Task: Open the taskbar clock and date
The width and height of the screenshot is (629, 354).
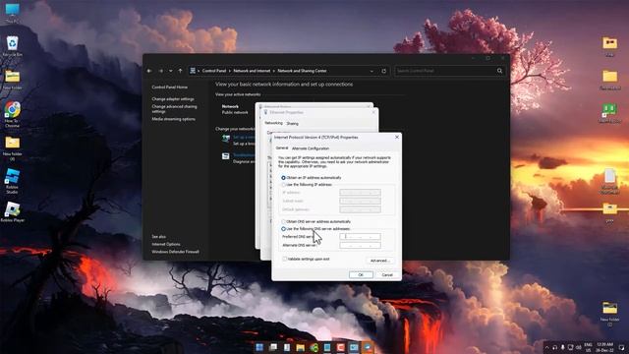Action: pos(605,347)
